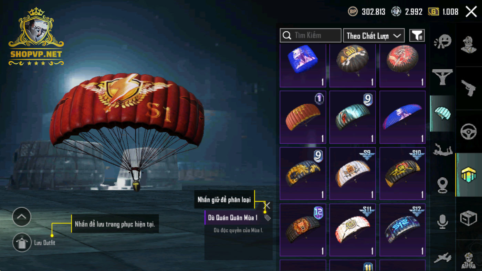
Task: Open the emote category icon
Action: (x=442, y=42)
